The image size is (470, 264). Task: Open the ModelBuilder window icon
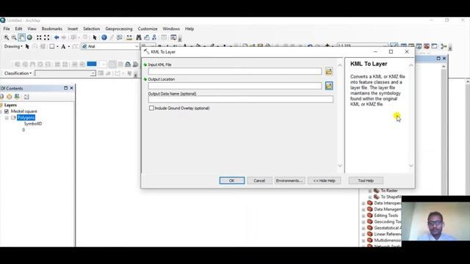(444, 46)
